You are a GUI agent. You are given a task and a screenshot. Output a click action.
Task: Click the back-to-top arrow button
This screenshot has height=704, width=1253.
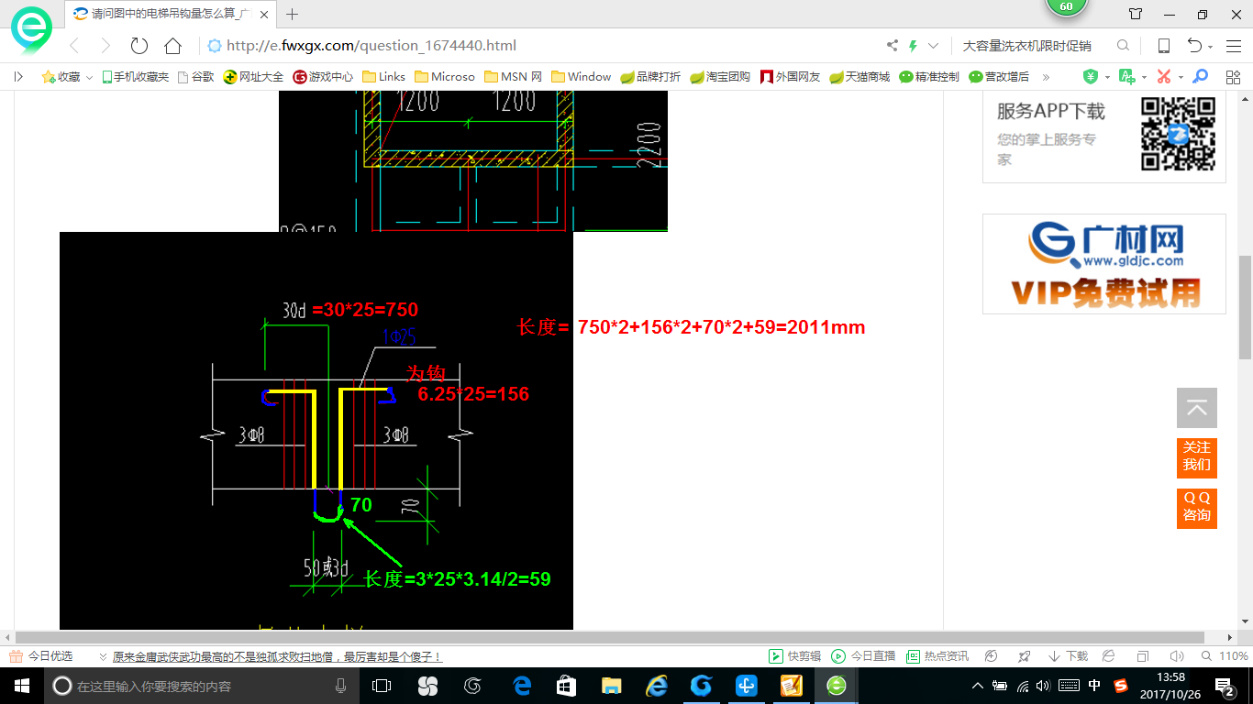(1197, 408)
